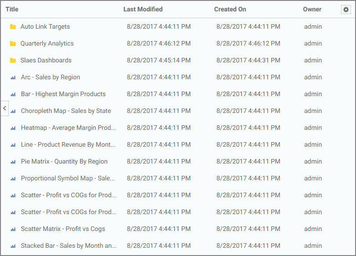Click chart icon for Arc - Sales by Region

pyautogui.click(x=13, y=77)
